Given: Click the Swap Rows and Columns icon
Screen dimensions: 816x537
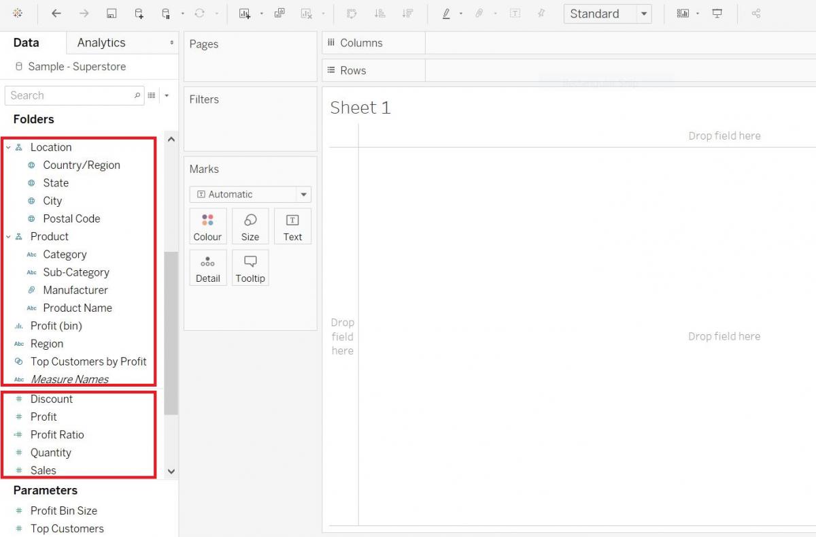Looking at the screenshot, I should tap(352, 13).
